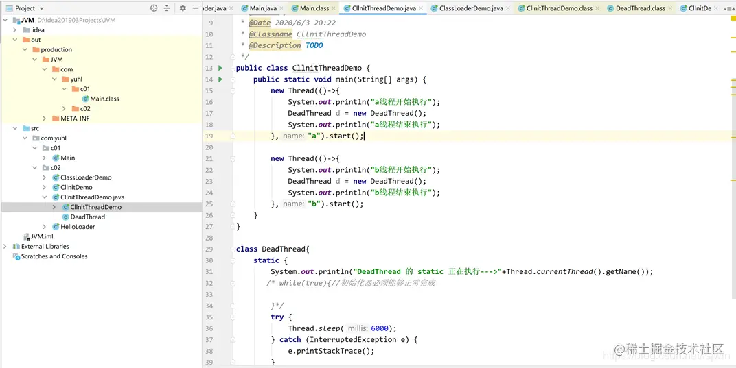Viewport: 736px width, 368px height.
Task: Run class via gutter arrow on line 13
Action: coord(220,68)
